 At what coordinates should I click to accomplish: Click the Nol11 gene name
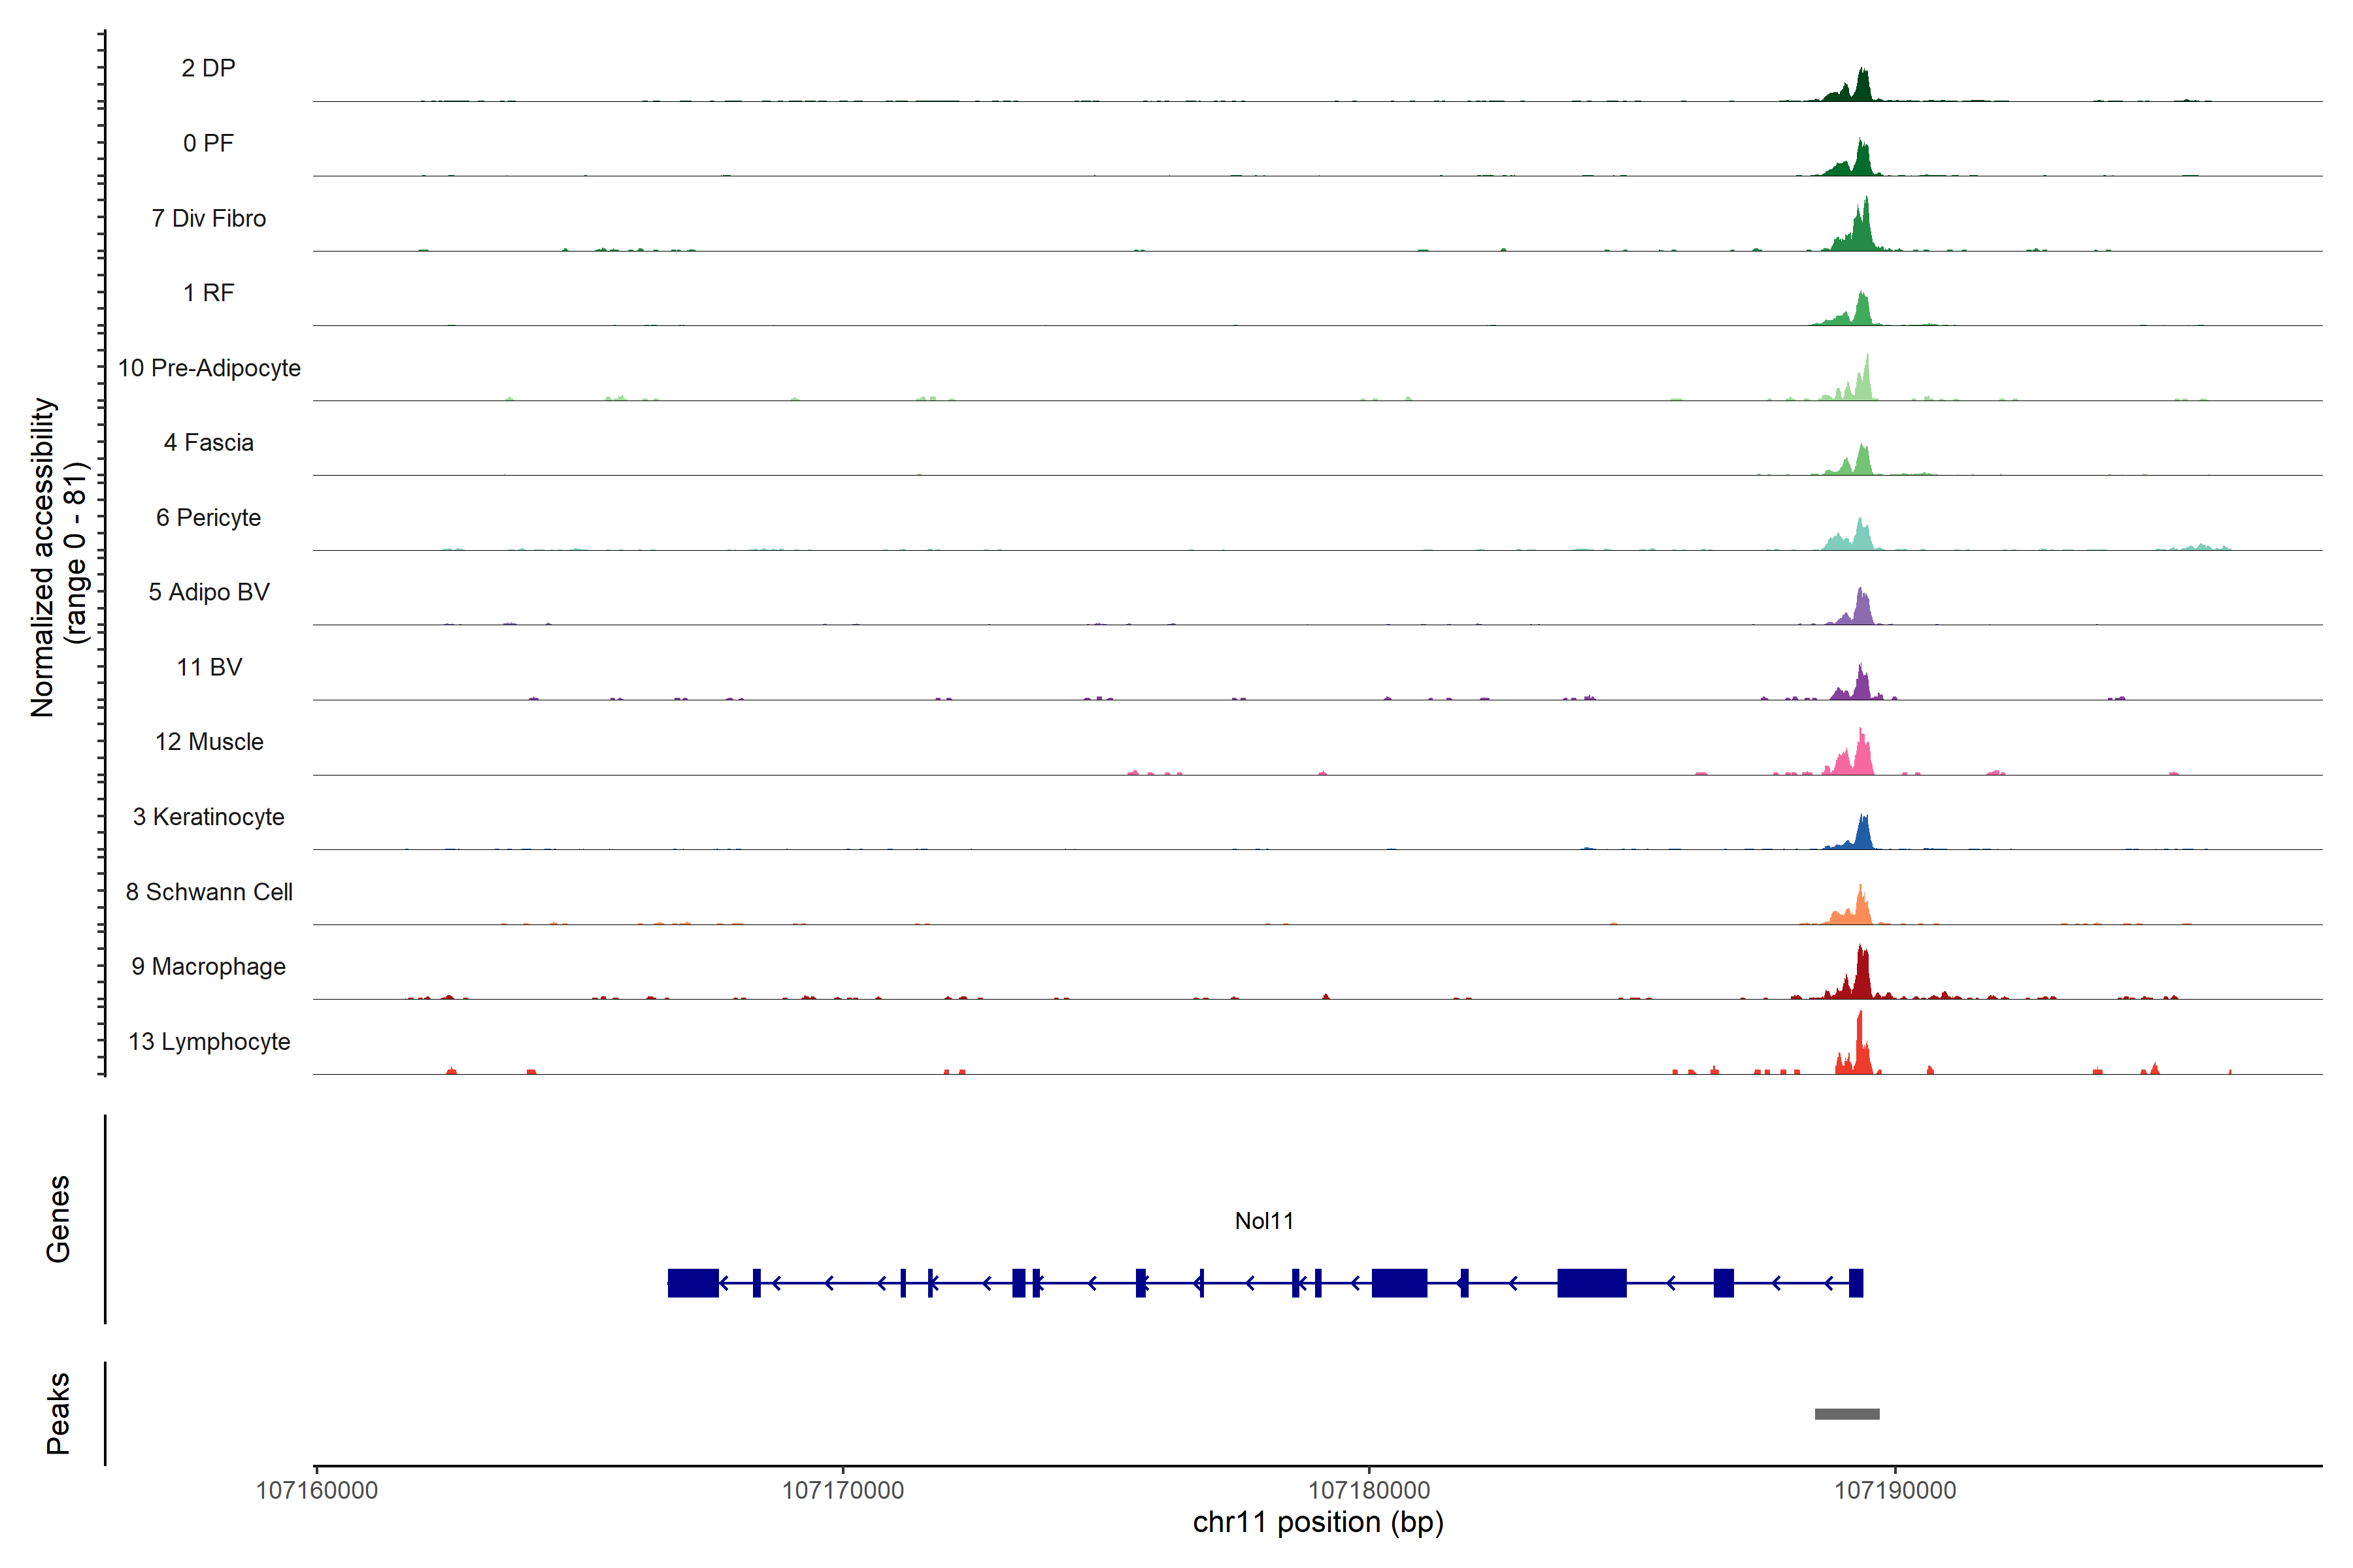(1263, 1221)
